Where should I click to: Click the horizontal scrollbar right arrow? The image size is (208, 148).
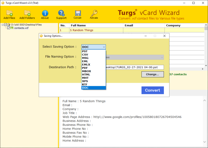203,69
